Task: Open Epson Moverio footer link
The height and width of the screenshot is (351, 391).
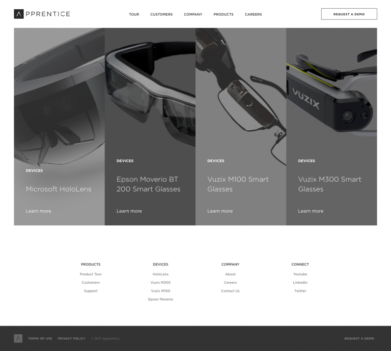Action: tap(160, 299)
